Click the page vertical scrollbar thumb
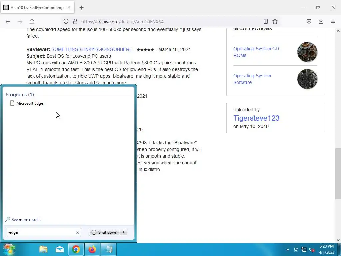Image resolution: width=341 pixels, height=256 pixels. 338,174
